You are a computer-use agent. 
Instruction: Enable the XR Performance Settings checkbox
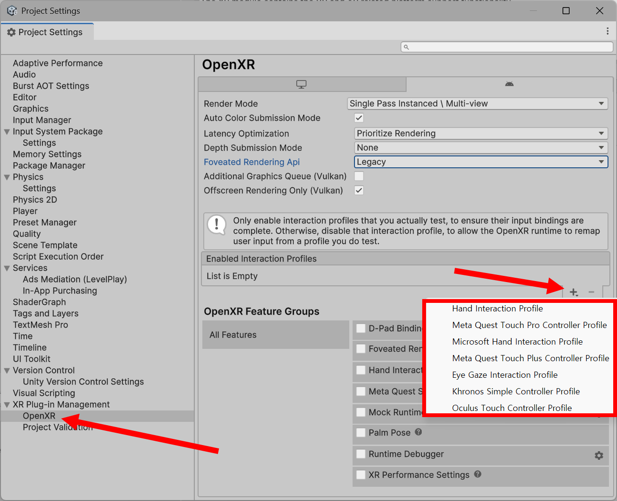[x=361, y=475]
